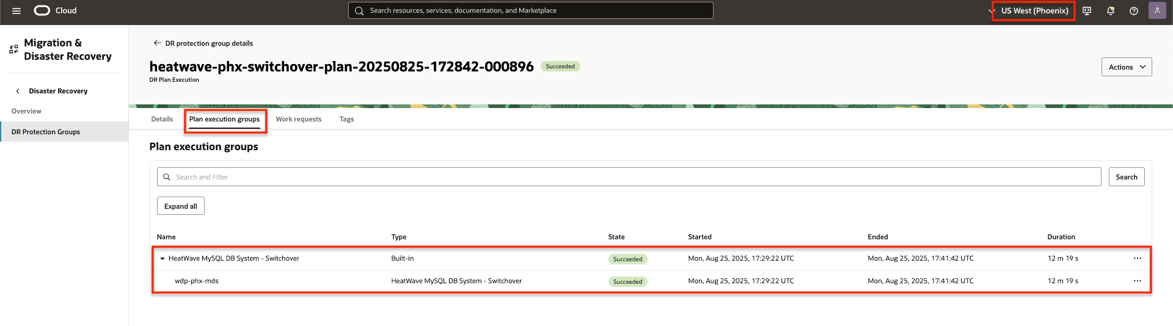Click the Duration column header
Viewport: 1173px width, 326px height.
pyautogui.click(x=1061, y=237)
